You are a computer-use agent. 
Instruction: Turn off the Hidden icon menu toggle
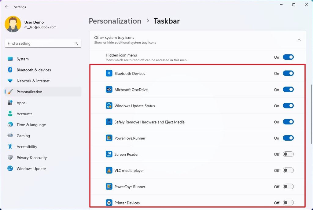[x=288, y=57]
